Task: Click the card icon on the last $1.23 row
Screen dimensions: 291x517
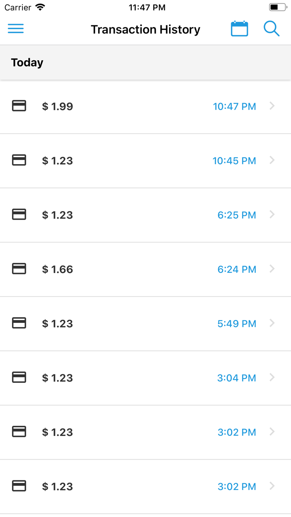Action: coord(19,486)
